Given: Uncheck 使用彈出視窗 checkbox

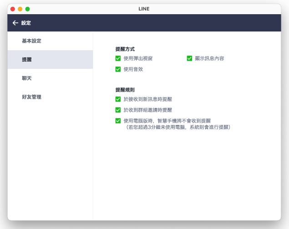Looking at the screenshot, I should click(x=118, y=58).
